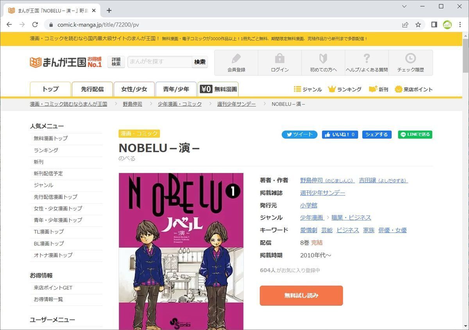
Task: Switch to the 先行配信 tab
Action: coord(92,89)
